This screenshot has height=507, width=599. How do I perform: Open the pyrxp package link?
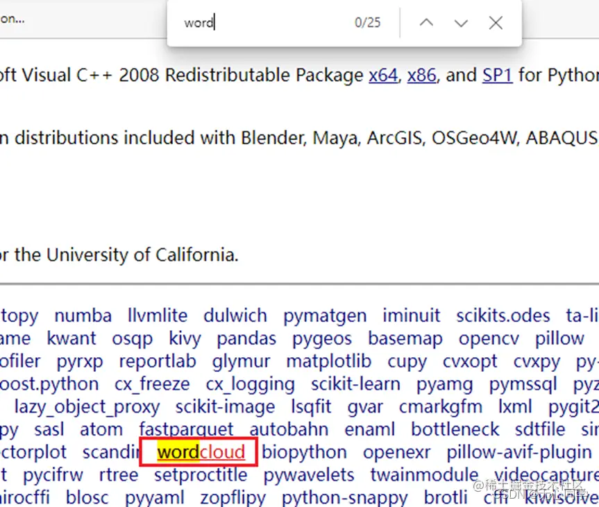tap(80, 362)
